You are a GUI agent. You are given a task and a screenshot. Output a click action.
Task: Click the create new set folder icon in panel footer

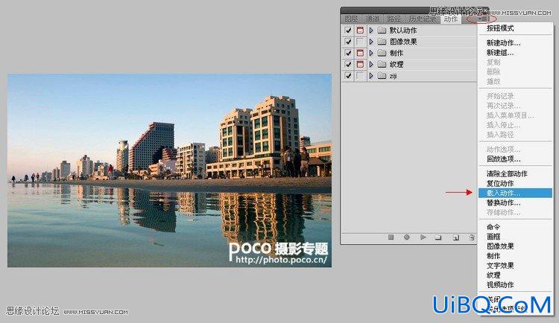[438, 237]
